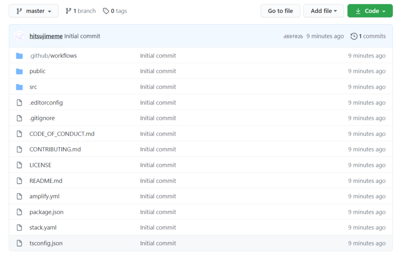View the 1 commits history
The height and width of the screenshot is (256, 401).
371,36
